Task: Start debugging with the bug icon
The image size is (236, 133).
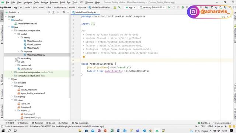Action: 183,7
